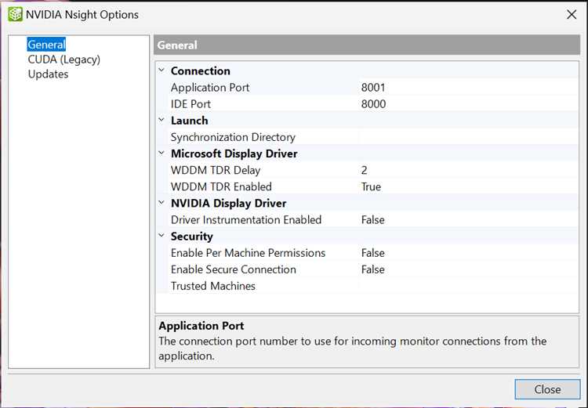The height and width of the screenshot is (408, 588).
Task: Open the CUDA (Legacy) options page
Action: tap(64, 60)
